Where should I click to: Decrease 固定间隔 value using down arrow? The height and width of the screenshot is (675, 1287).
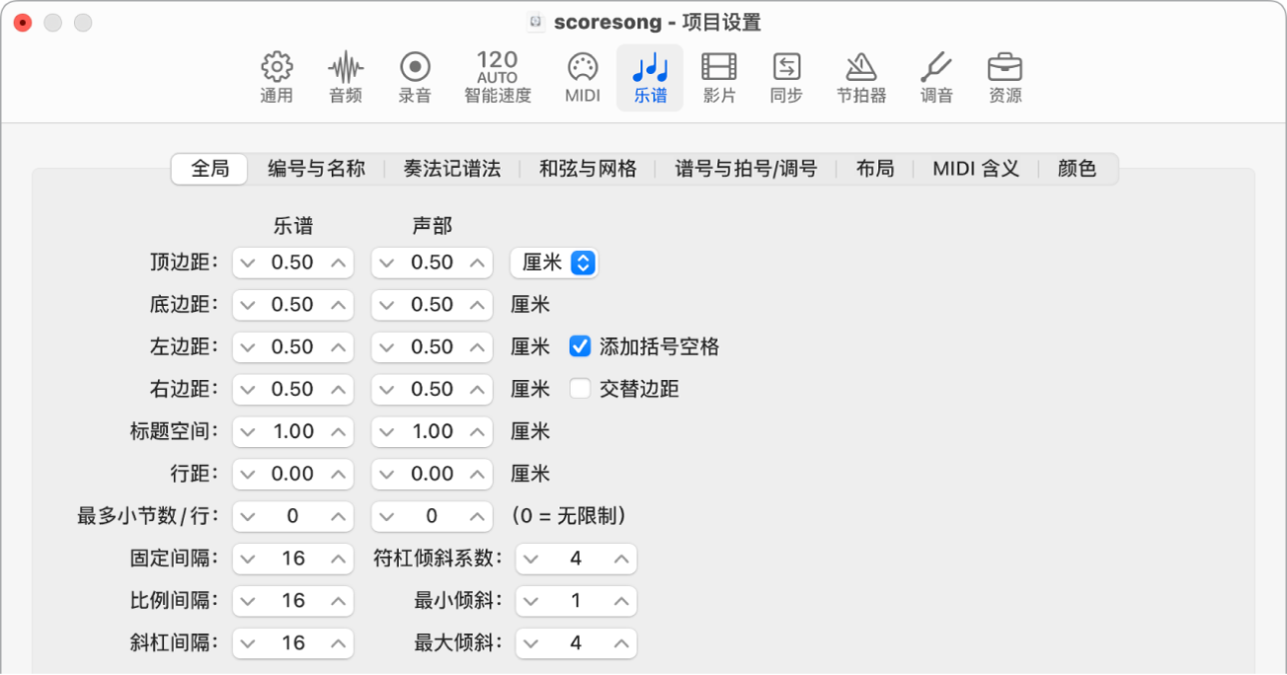coord(248,558)
